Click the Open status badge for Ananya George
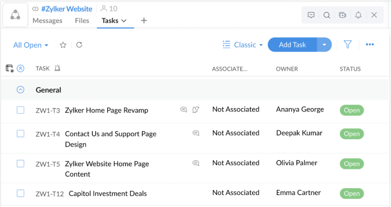 [351, 110]
